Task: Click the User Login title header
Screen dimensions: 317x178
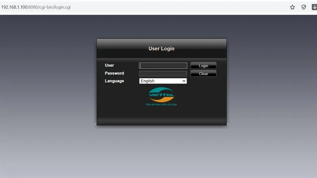Action: [161, 49]
